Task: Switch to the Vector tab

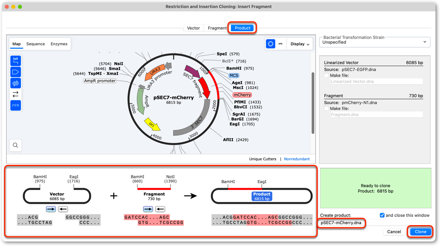Action: 193,28
